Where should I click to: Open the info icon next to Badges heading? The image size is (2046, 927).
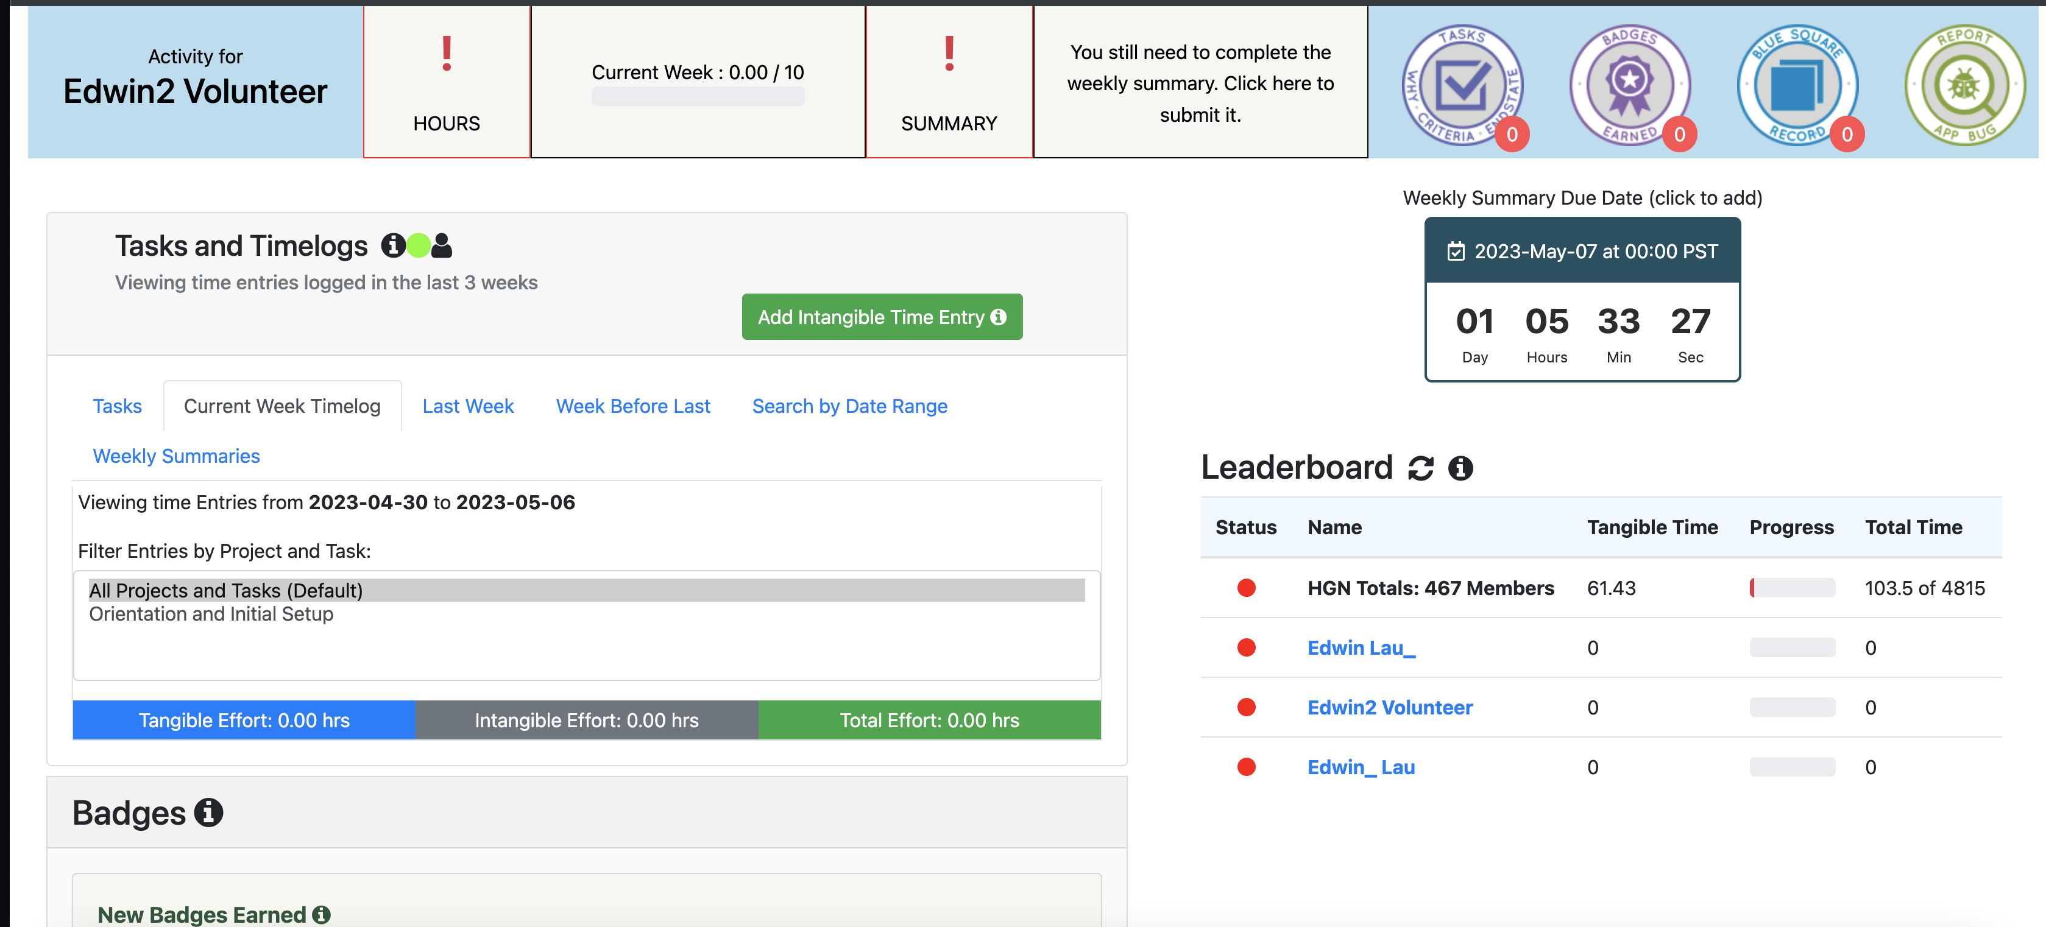pos(209,812)
